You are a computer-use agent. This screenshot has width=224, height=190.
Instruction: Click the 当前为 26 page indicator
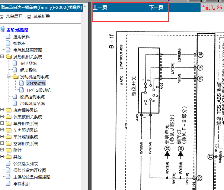212,7
